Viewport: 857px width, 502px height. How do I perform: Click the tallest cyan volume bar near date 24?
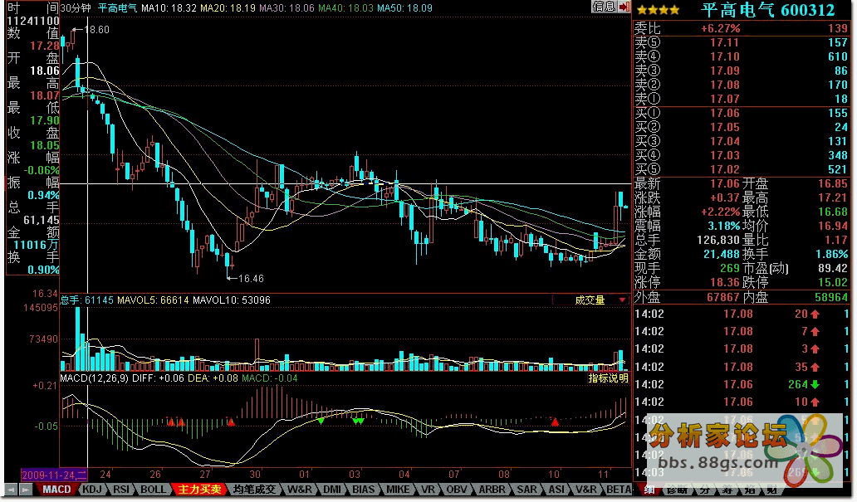tap(77, 339)
